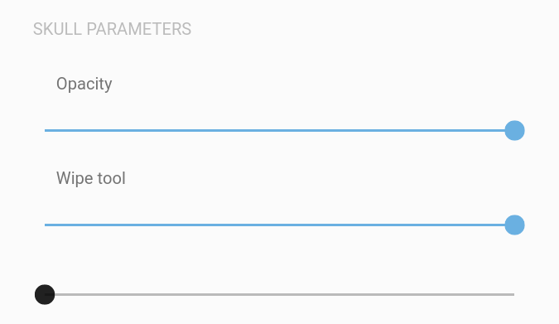Click the far left end of the Opacity track
The width and height of the screenshot is (559, 324).
46,131
